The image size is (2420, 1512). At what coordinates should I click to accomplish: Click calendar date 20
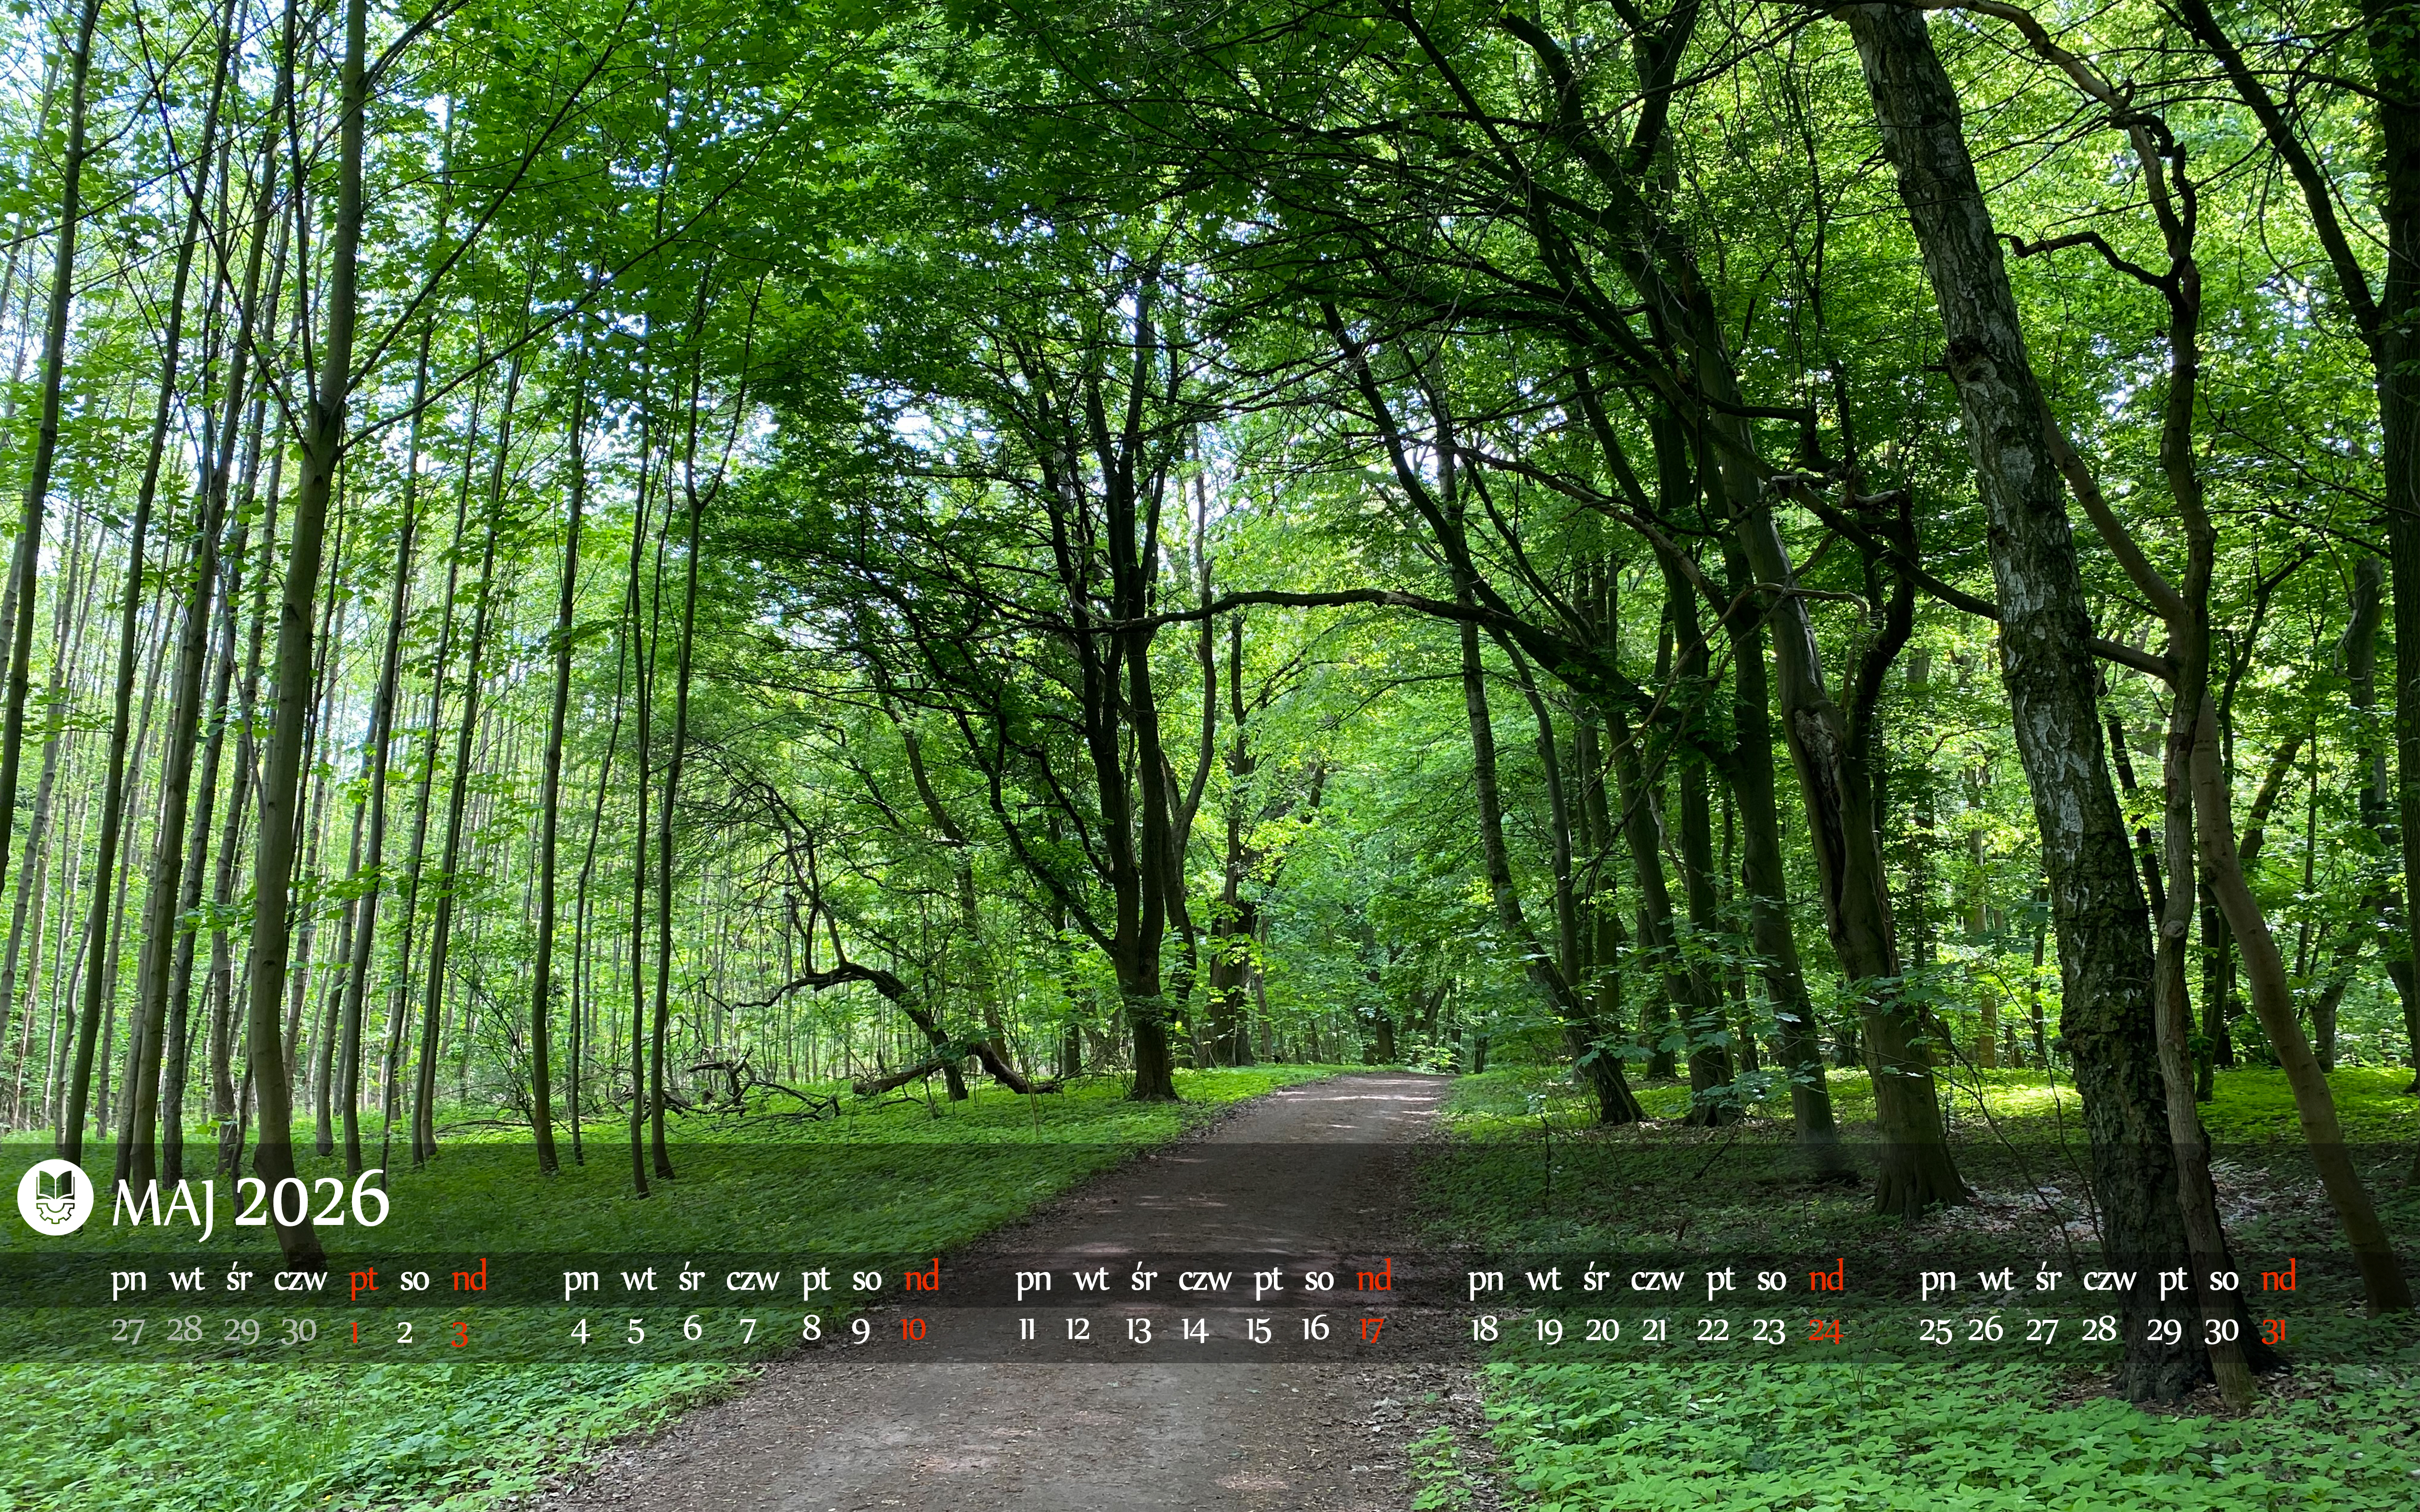click(x=1601, y=1330)
